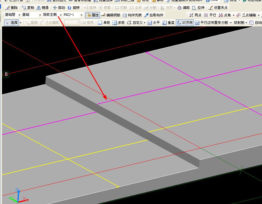262x204 pixels.
Task: Open the FBZJ-1 component name dropdown
Action: 81,15
